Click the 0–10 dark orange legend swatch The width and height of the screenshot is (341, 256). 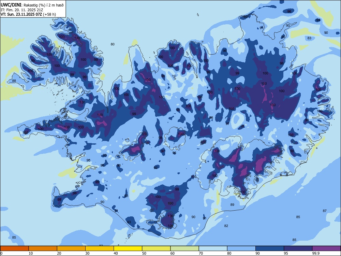pos(14,248)
